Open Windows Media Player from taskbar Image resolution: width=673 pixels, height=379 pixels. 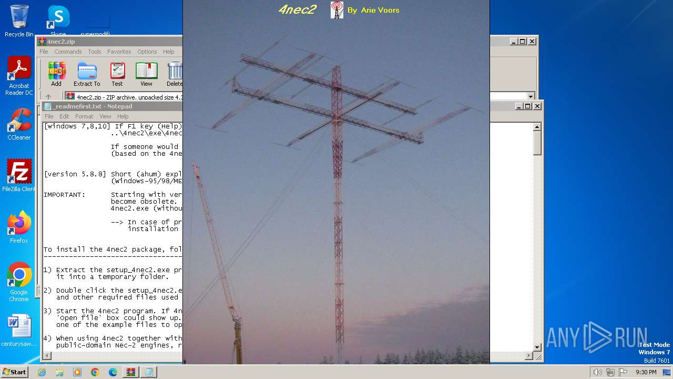pos(77,372)
